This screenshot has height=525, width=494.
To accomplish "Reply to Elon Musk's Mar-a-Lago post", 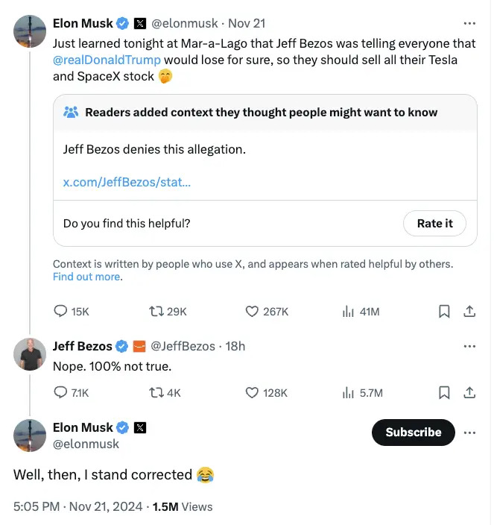I will 61,312.
